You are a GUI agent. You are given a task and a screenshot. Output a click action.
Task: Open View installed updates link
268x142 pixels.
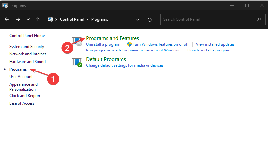coord(215,44)
